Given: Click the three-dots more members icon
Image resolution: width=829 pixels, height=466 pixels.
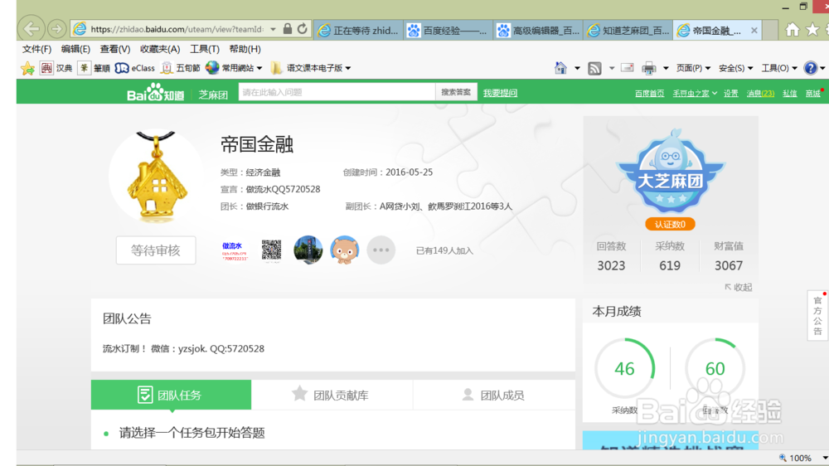Looking at the screenshot, I should click(381, 250).
